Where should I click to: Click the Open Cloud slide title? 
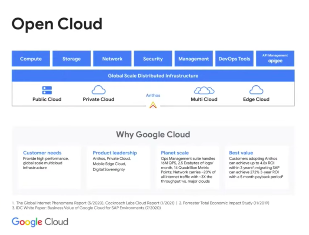tap(57, 24)
